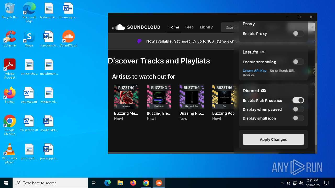
Task: Open Task View from the taskbar
Action: pyautogui.click(x=94, y=183)
